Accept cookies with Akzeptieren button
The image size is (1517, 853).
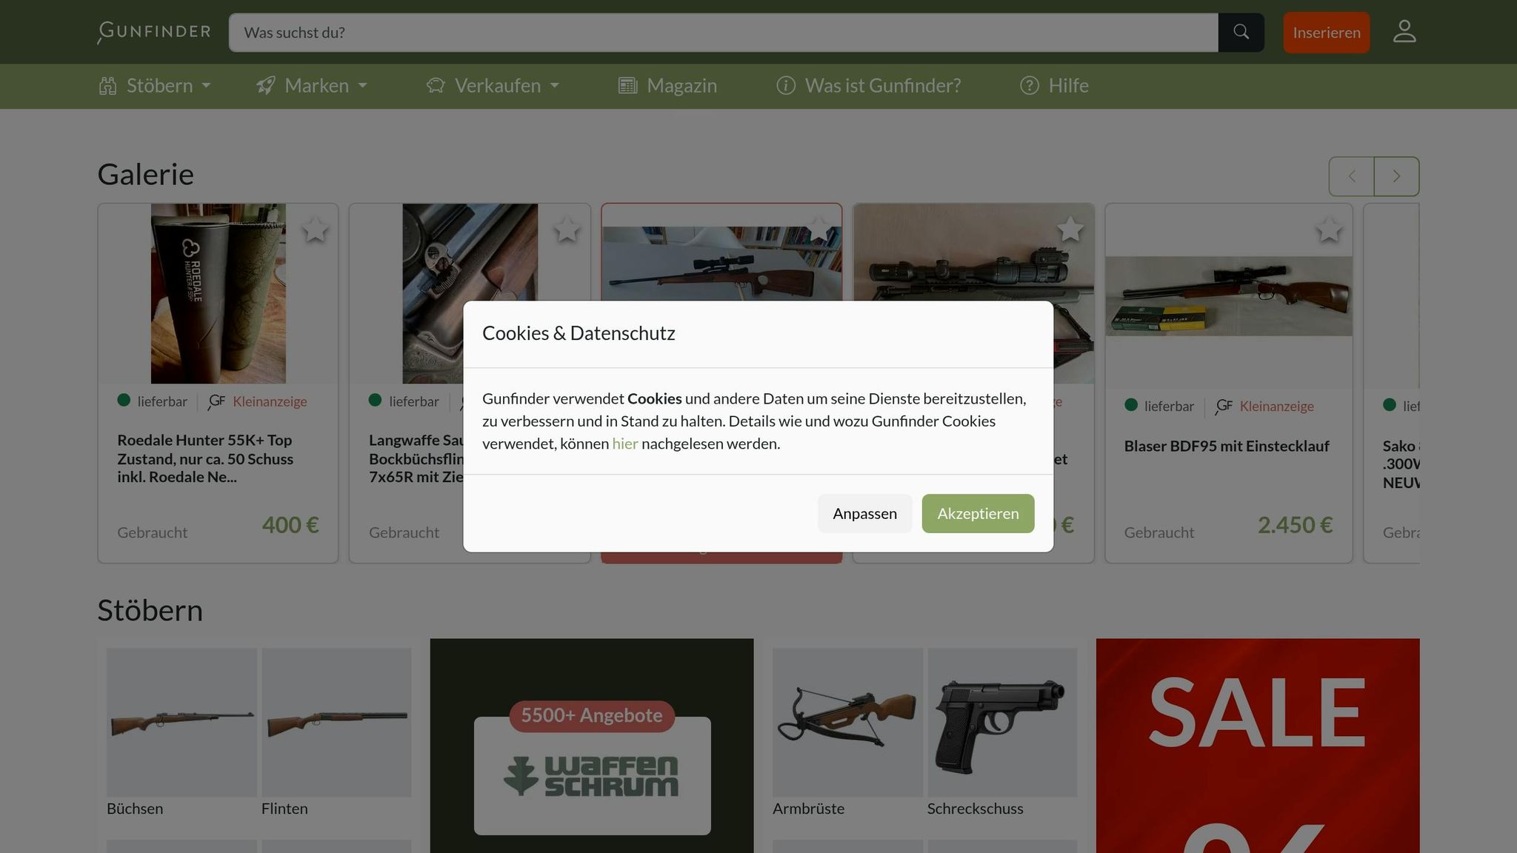(977, 513)
